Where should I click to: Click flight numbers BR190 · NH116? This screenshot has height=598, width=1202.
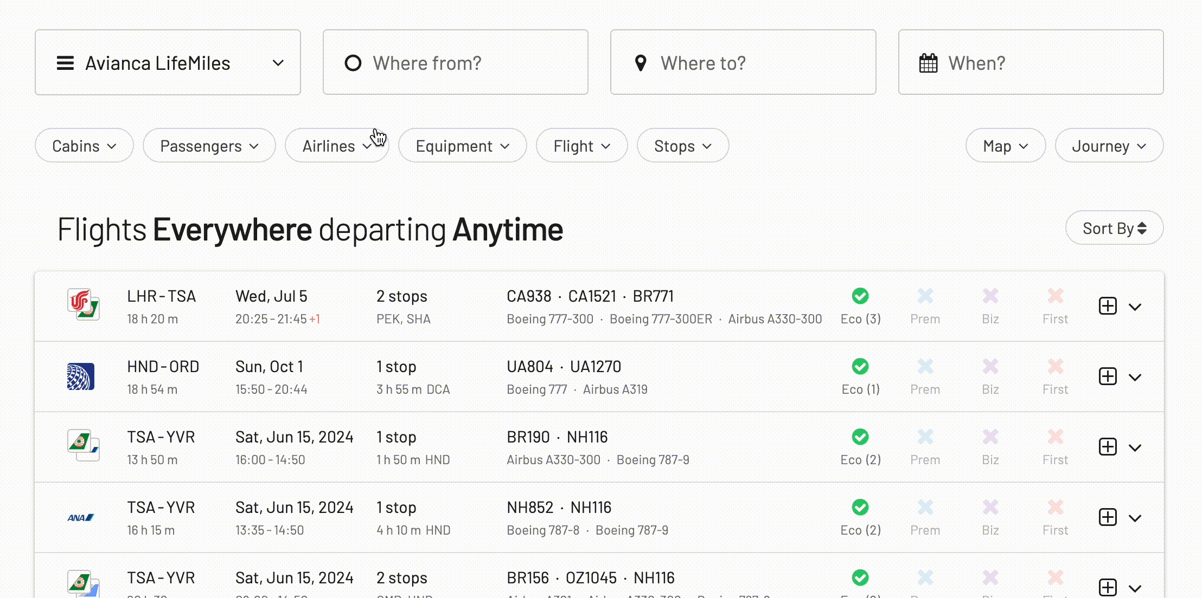pyautogui.click(x=557, y=437)
